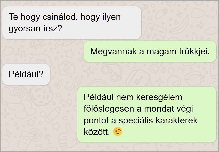Image resolution: width=219 pixels, height=152 pixels.
Task: Select the 'Megvannak a magam trükkjei.' message bubble
Action: click(x=150, y=51)
